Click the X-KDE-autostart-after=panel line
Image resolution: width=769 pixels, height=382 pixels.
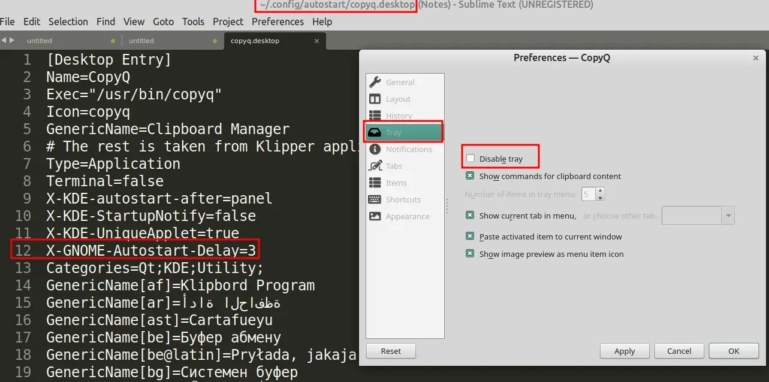[159, 198]
